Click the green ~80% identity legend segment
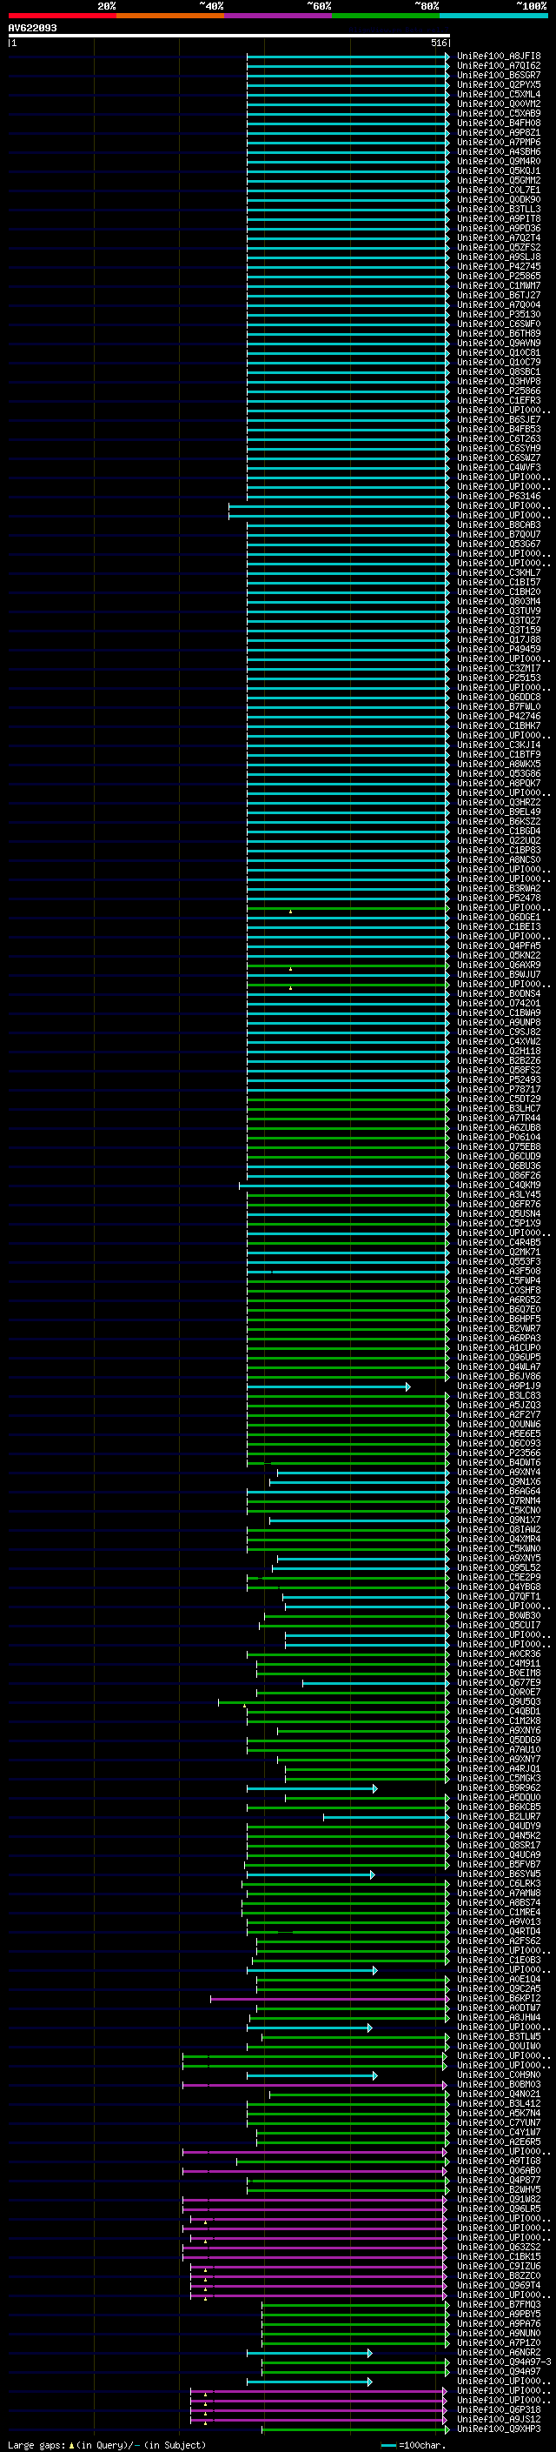Viewport: 556px width, 2452px height. pos(386,16)
